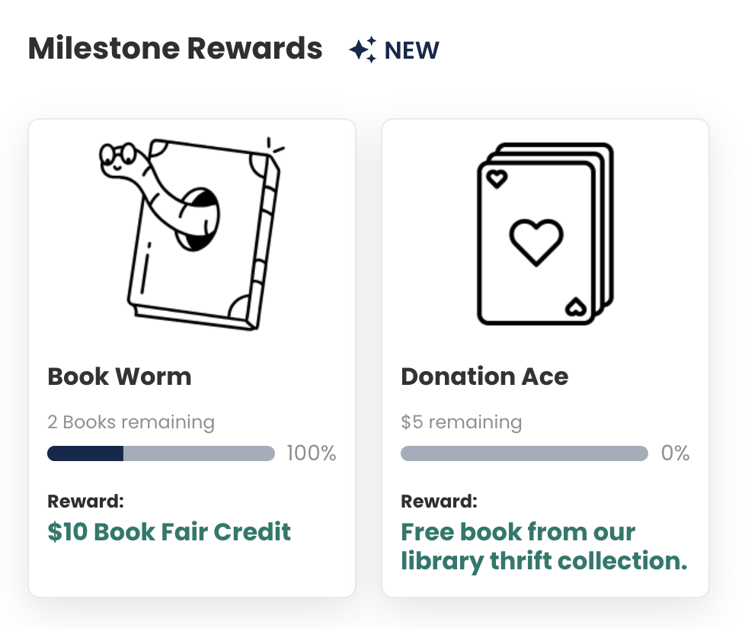Image resolution: width=745 pixels, height=628 pixels.
Task: Click the small heart in the card's top corner
Action: pyautogui.click(x=497, y=179)
